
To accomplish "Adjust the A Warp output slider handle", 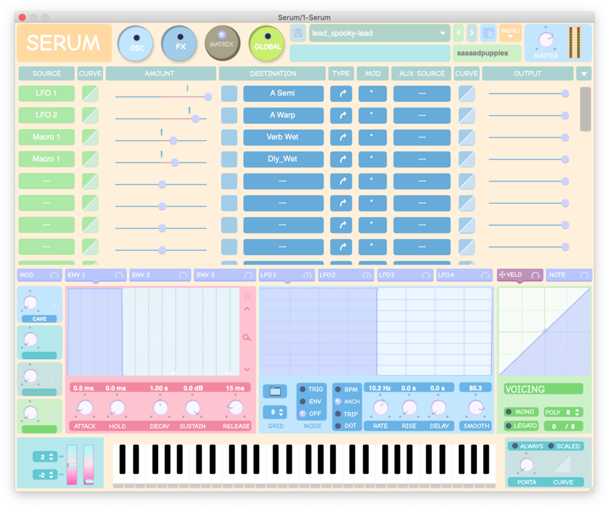I will (565, 115).
